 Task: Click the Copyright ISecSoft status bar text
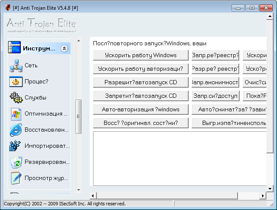click(65, 204)
